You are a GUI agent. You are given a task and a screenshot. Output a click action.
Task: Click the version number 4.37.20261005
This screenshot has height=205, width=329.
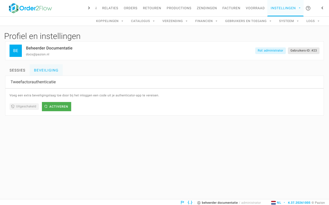pos(299,203)
